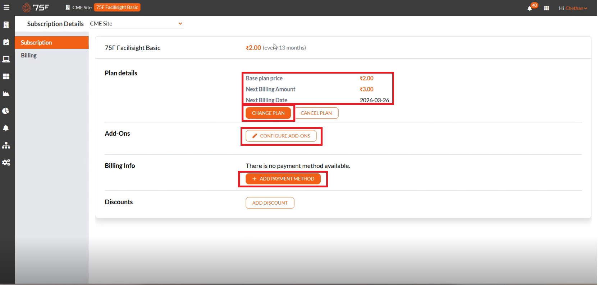
Task: Open the bell alerts icon in left sidebar
Action: click(6, 128)
